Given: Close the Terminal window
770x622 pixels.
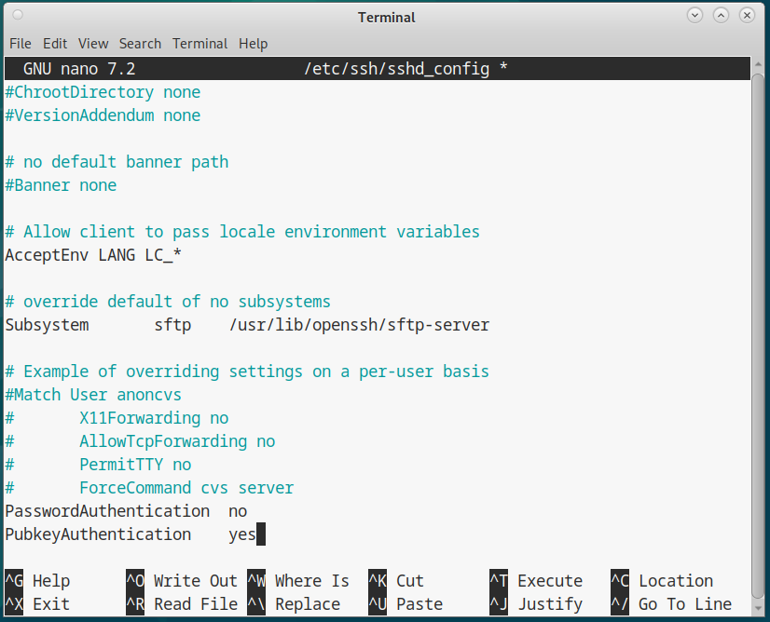Looking at the screenshot, I should [748, 17].
